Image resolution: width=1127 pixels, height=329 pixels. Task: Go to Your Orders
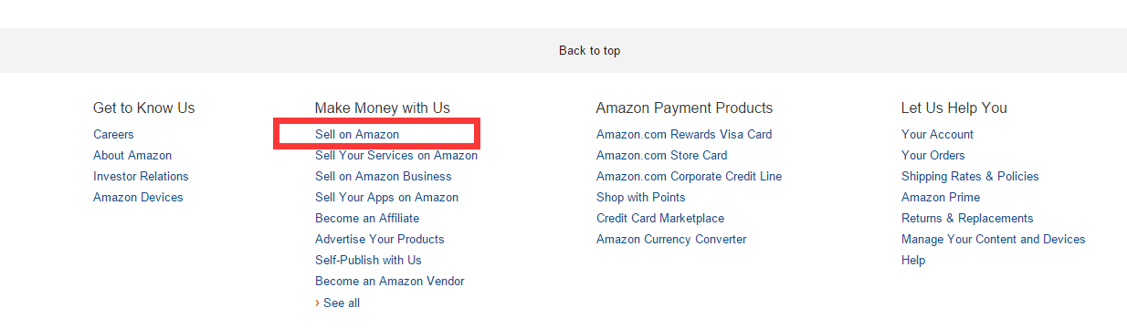(x=933, y=155)
